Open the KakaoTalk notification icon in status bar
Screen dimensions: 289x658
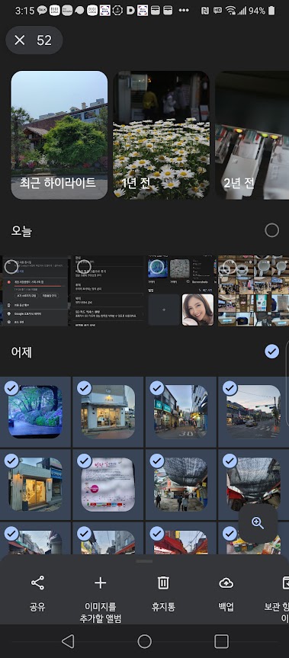[x=42, y=11]
